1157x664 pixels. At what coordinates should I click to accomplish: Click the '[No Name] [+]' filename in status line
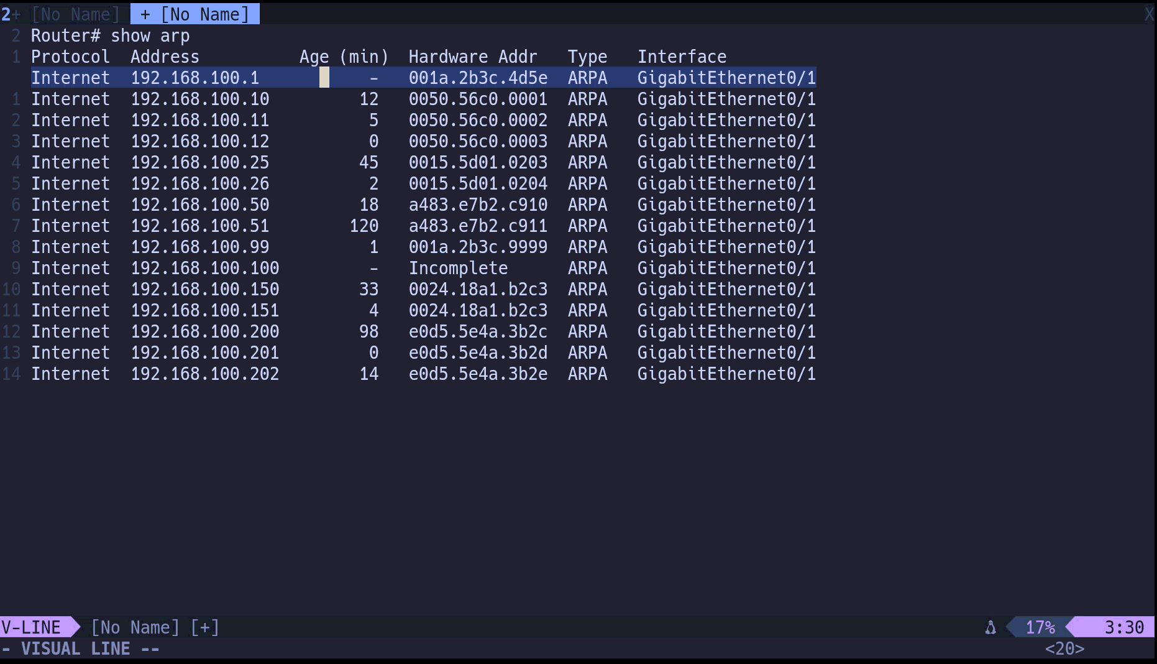(155, 627)
